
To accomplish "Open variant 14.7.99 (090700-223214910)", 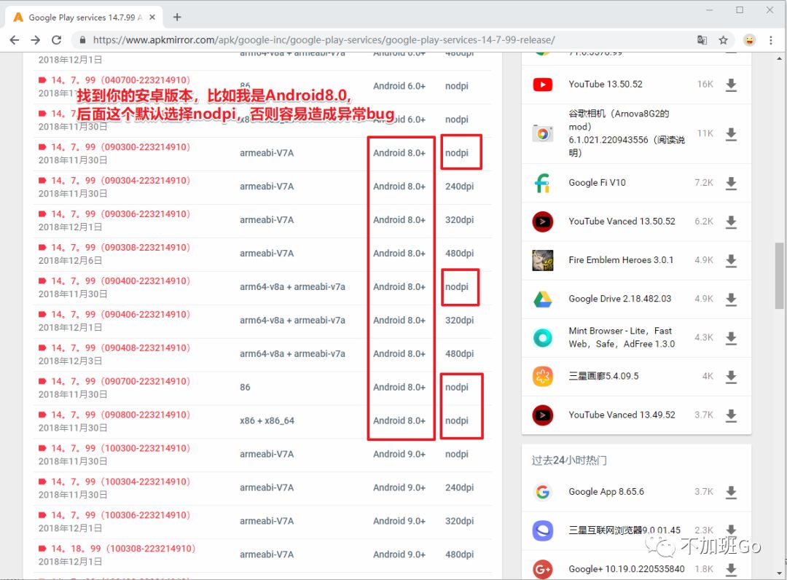I will click(120, 381).
